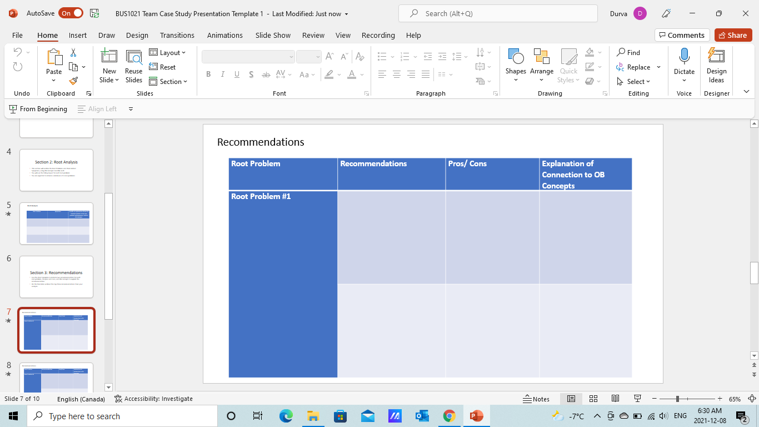The height and width of the screenshot is (427, 759).
Task: Open the Section dropdown
Action: [169, 81]
